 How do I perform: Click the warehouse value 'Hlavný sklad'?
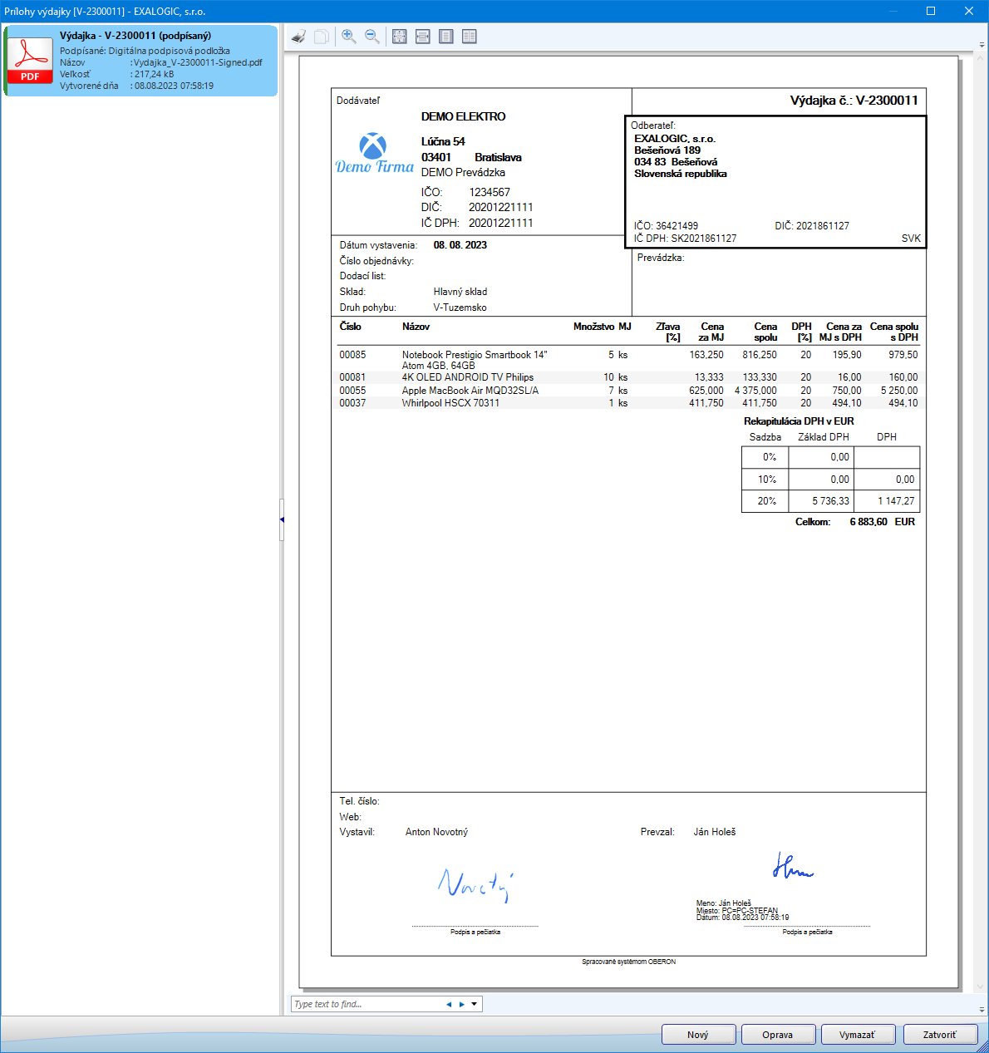tap(460, 292)
